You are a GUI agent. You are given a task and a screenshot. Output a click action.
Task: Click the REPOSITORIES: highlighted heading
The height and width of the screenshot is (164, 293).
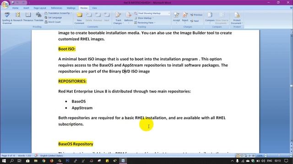(x=72, y=81)
